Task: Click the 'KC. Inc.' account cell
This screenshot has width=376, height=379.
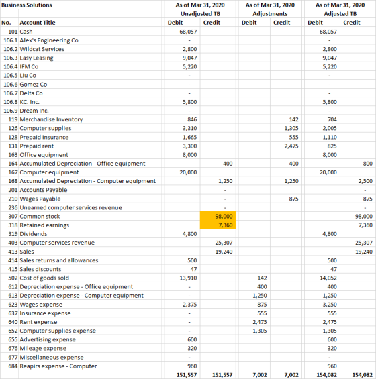Action: [30, 102]
